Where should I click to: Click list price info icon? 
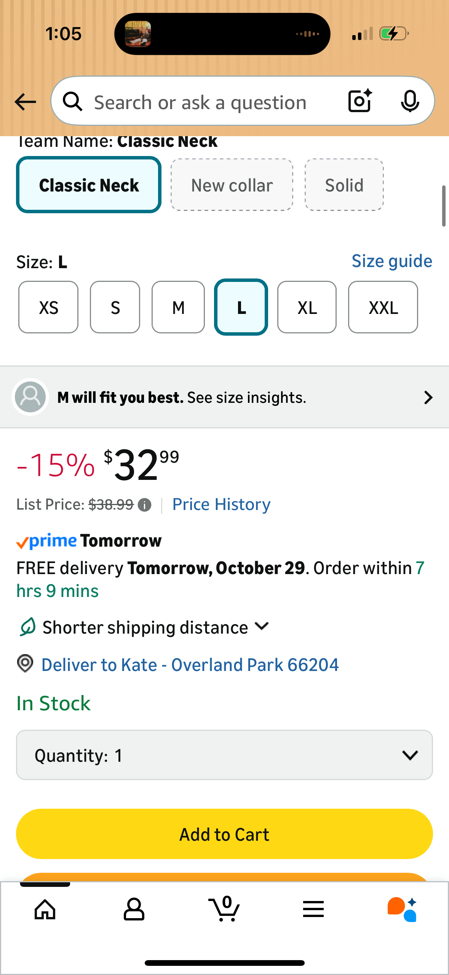click(x=144, y=505)
